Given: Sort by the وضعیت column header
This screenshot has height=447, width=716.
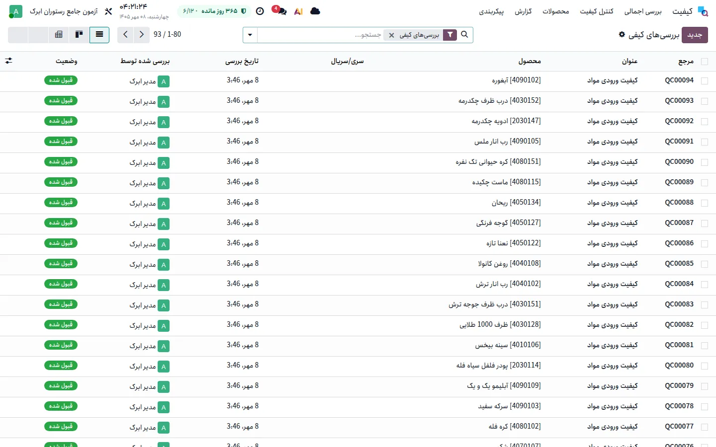Looking at the screenshot, I should click(66, 61).
